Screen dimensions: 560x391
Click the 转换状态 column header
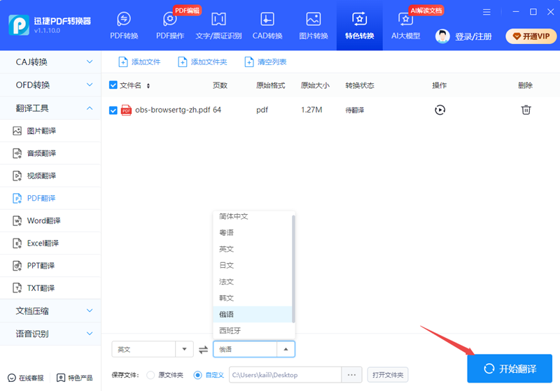[360, 85]
